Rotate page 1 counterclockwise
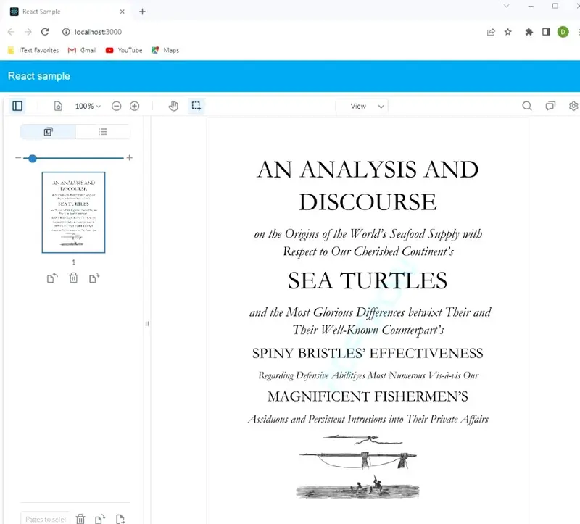The image size is (580, 524). [x=52, y=278]
